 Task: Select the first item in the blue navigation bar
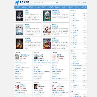(x=18, y=7)
